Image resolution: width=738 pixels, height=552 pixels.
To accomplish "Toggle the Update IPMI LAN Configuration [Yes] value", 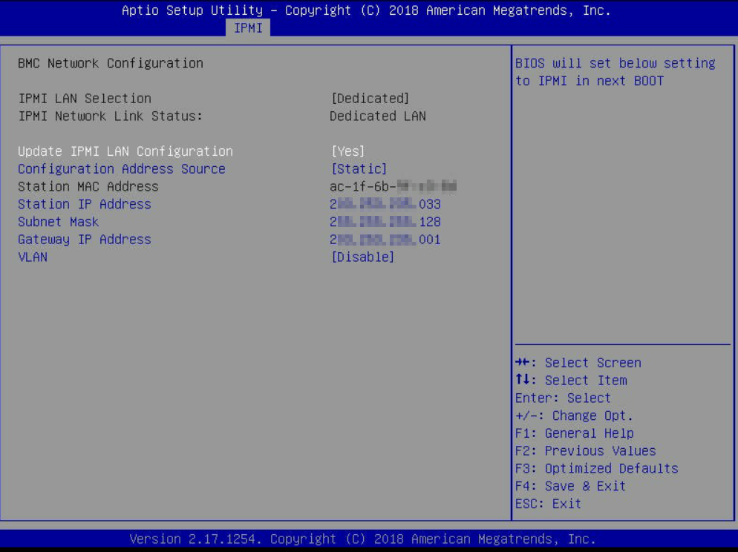I will pos(347,151).
